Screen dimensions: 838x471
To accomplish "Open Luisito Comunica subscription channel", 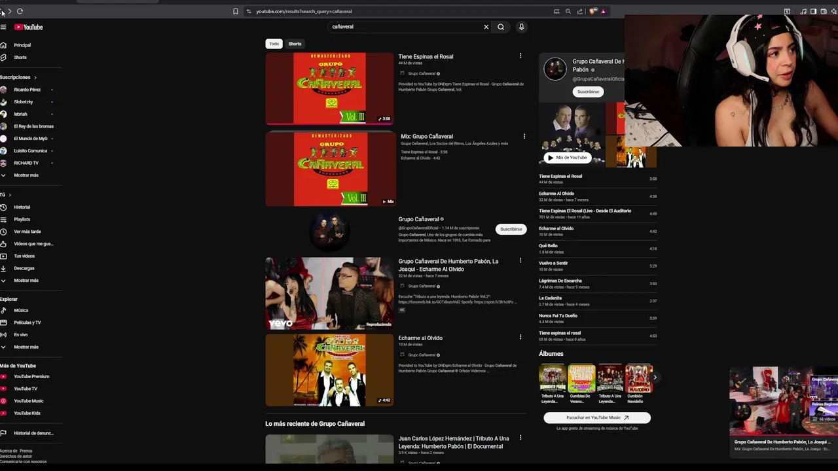I will click(x=30, y=150).
